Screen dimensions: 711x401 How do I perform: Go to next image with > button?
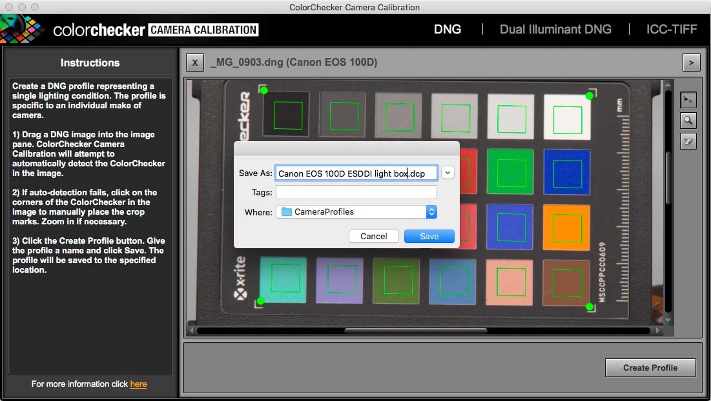tap(691, 63)
